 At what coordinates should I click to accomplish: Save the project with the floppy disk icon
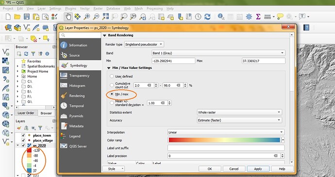(27, 16)
